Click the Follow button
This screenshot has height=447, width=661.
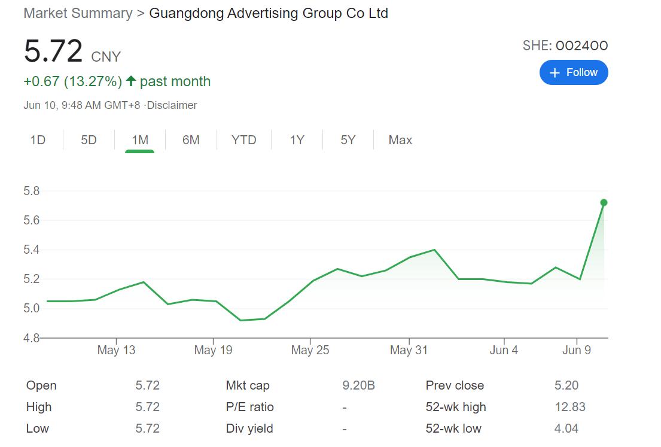click(x=573, y=72)
